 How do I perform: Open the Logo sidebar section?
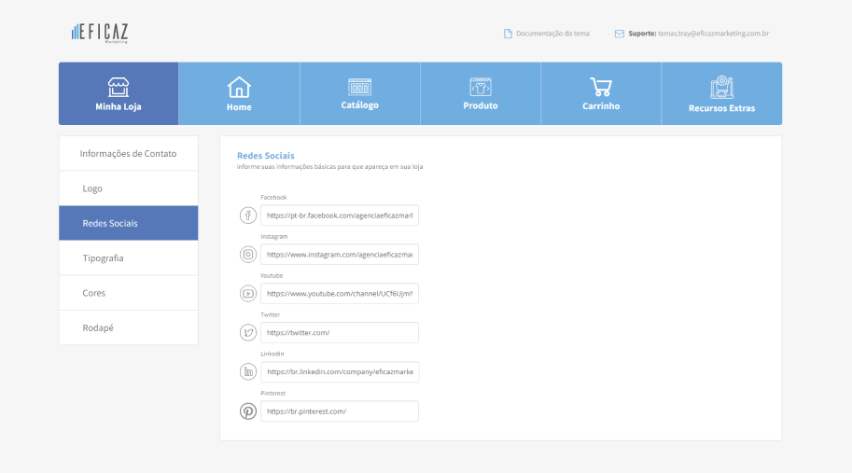coord(128,188)
